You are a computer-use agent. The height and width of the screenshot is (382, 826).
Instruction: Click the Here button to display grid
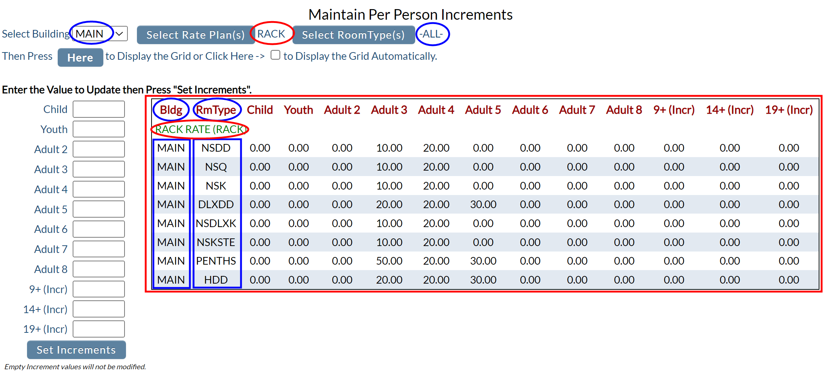tap(80, 58)
